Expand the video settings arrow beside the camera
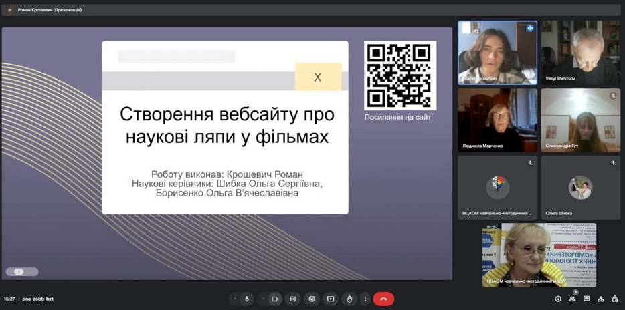This screenshot has width=625, height=310. (x=262, y=299)
